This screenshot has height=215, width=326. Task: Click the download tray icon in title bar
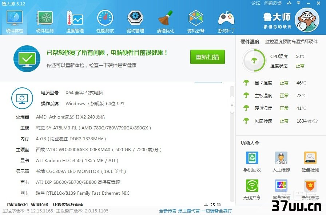(x=289, y=3)
